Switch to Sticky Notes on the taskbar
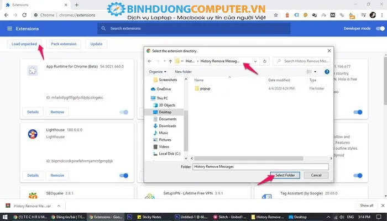The width and height of the screenshot is (387, 221). point(149,217)
